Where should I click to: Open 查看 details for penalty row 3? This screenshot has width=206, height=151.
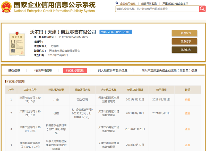pyautogui.click(x=188, y=129)
